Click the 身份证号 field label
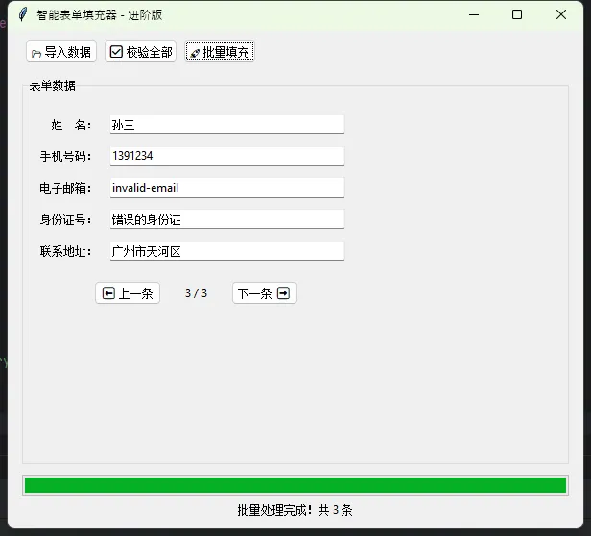 pyautogui.click(x=65, y=220)
